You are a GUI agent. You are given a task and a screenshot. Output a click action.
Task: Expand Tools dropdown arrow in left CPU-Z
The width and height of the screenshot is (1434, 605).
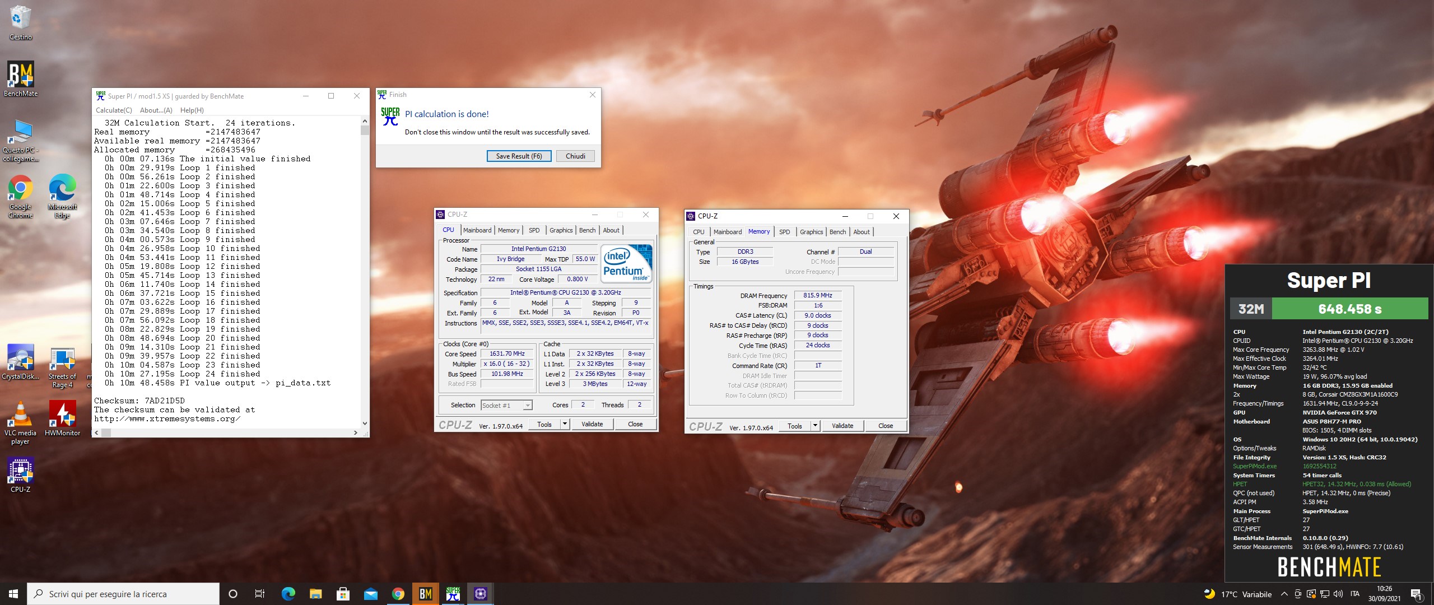565,424
